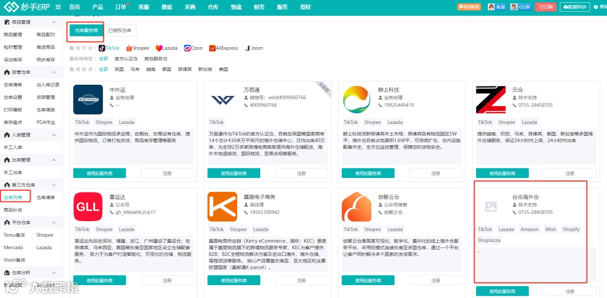
Task: Open 商品配对 in the sidebar
Action: coord(46,34)
